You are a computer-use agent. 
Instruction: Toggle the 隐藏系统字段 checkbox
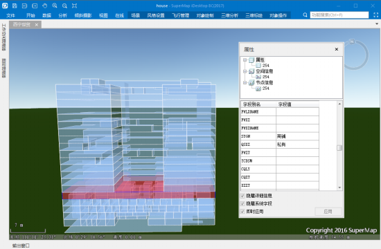242,203
